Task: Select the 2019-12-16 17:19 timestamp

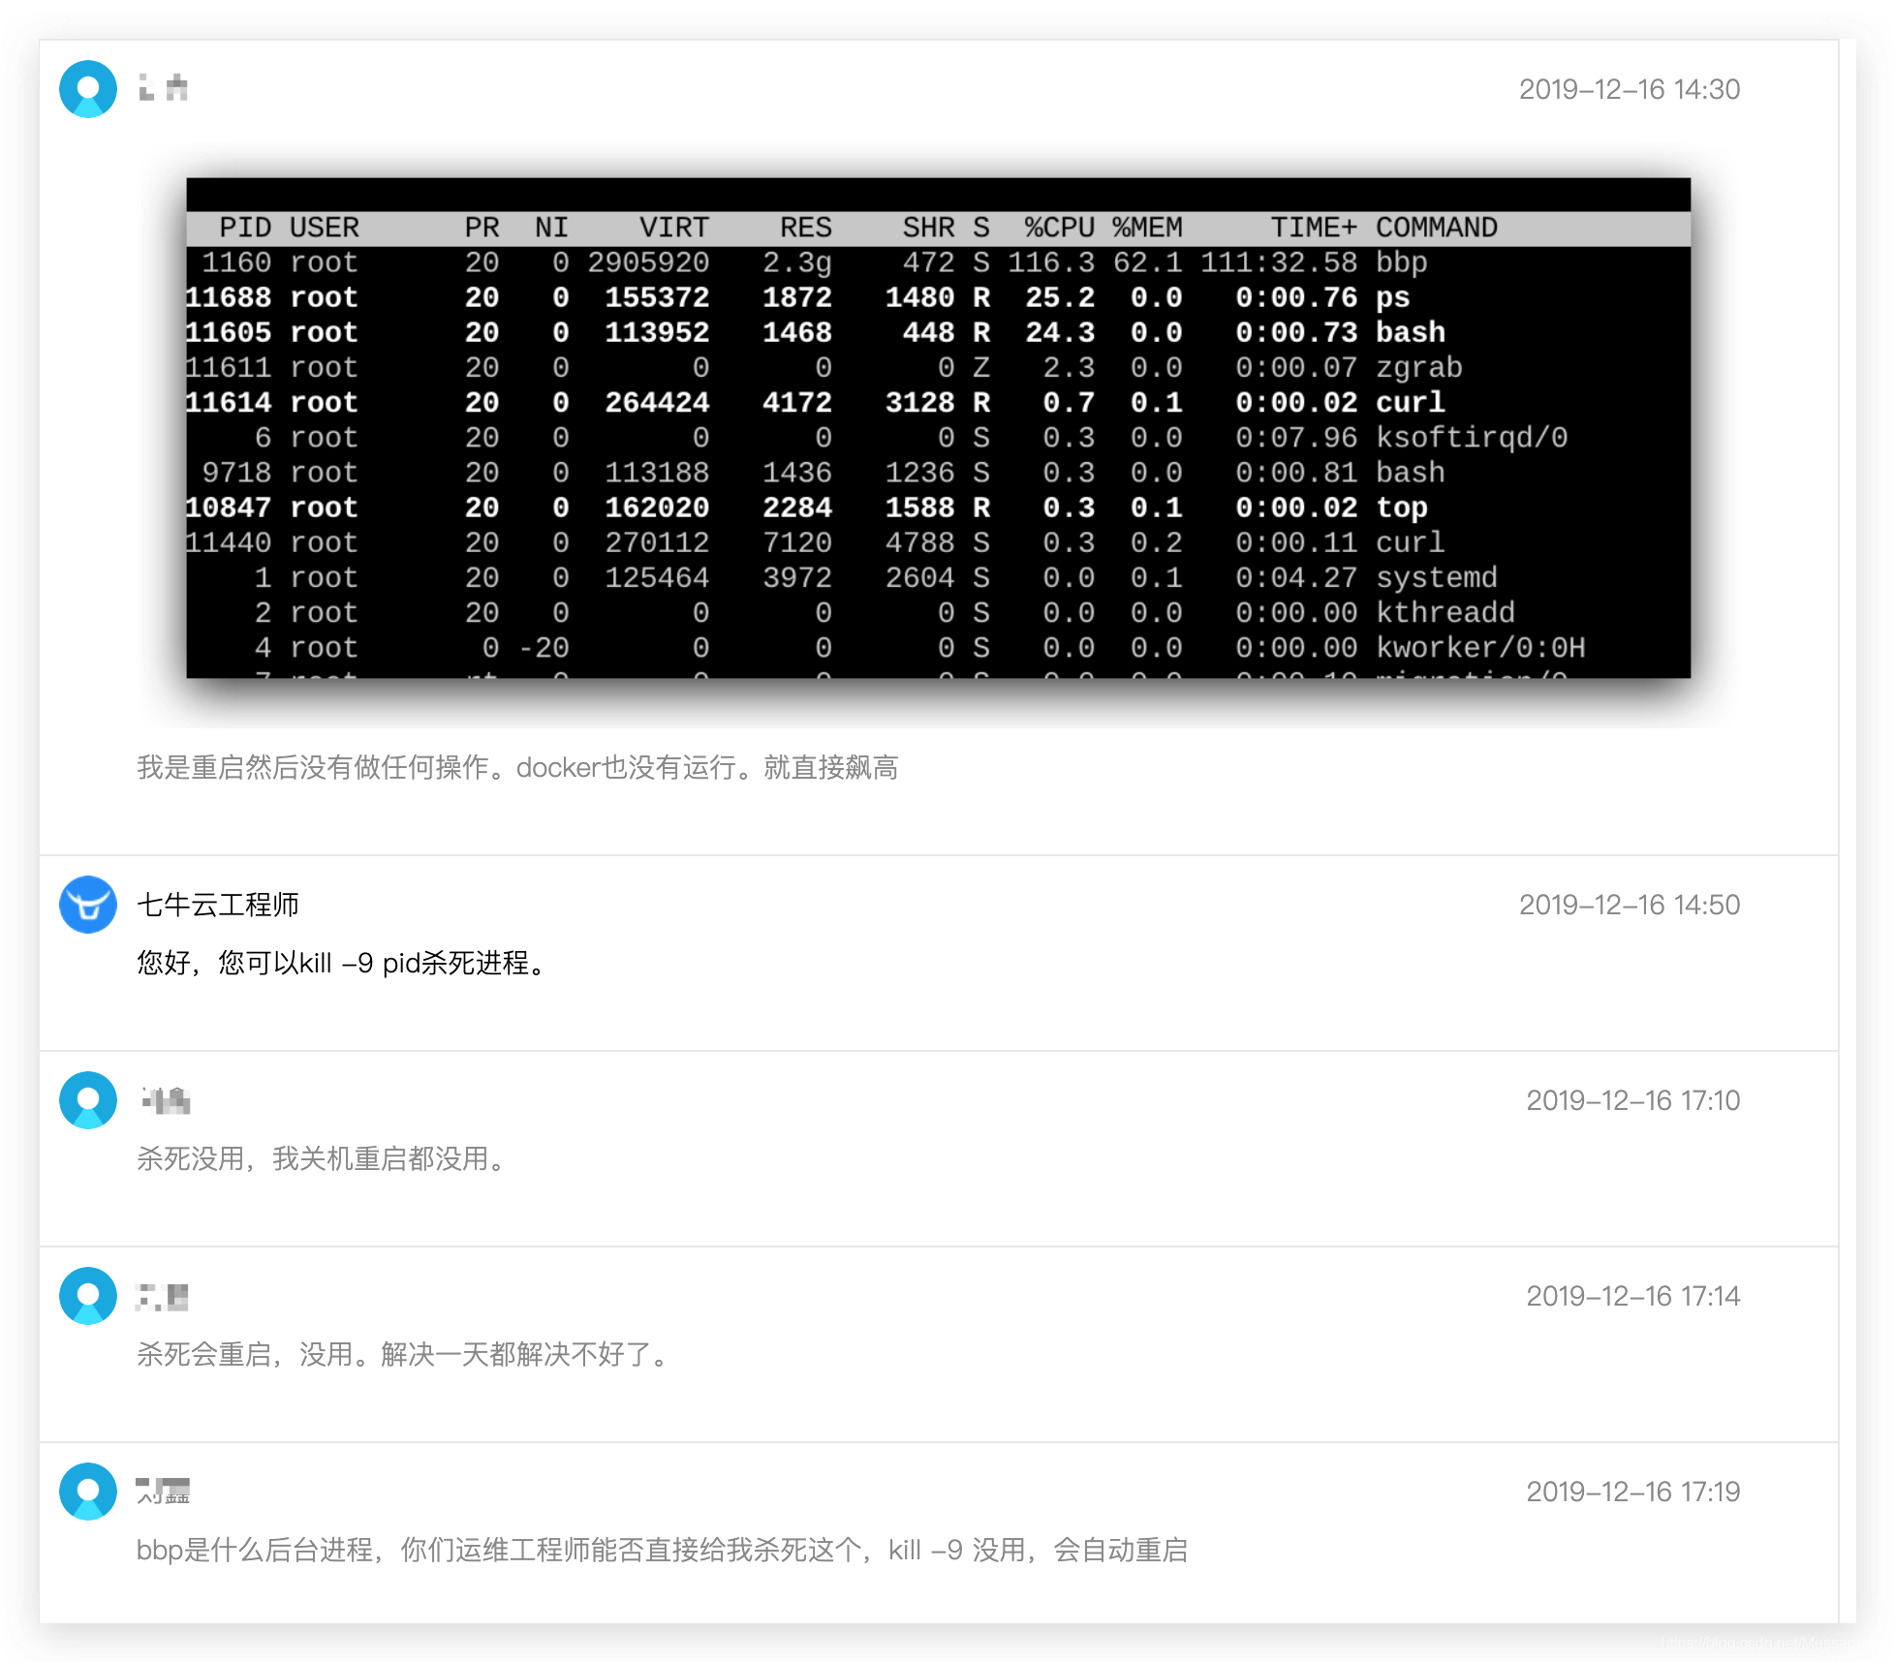Action: 1632,1492
